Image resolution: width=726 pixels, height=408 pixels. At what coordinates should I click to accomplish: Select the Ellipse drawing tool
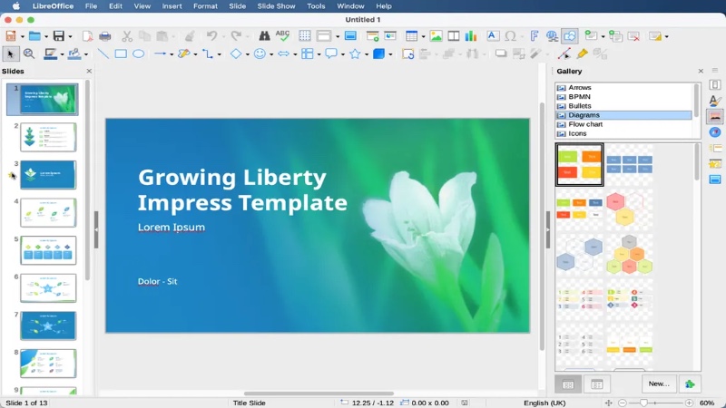pos(138,54)
